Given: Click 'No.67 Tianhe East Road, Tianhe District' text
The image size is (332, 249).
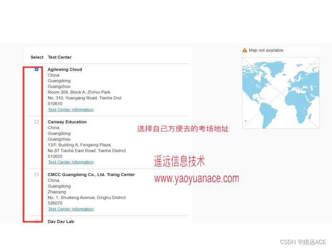Looking at the screenshot, I should (87, 151).
